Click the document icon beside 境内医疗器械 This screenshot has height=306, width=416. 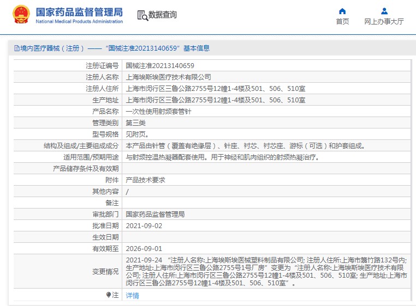click(x=17, y=48)
